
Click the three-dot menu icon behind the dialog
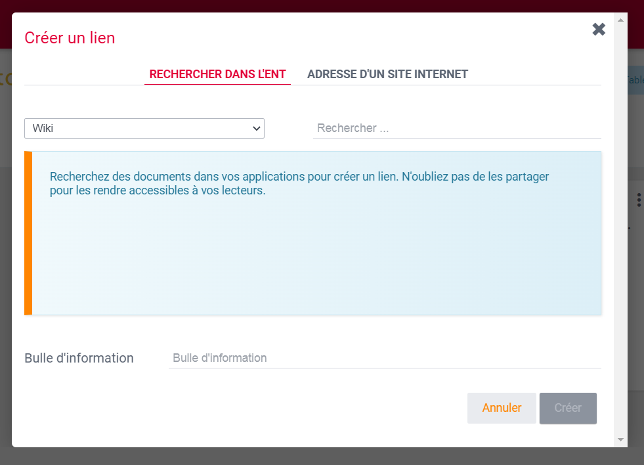tap(639, 200)
